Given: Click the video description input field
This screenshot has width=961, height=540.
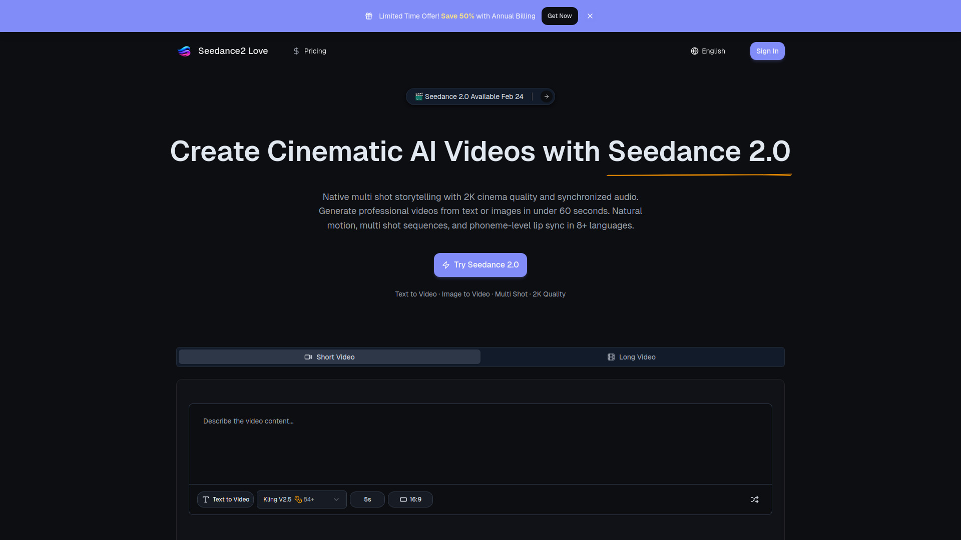Looking at the screenshot, I should click(x=480, y=443).
